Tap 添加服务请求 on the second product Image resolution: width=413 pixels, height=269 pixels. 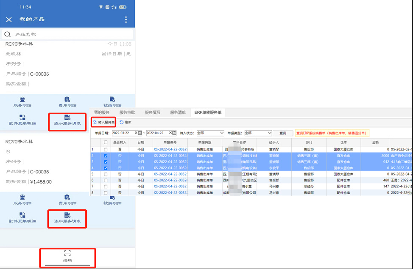click(67, 218)
